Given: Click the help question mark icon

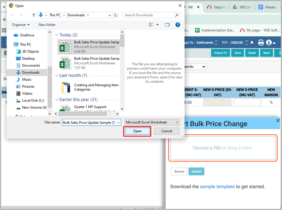Looking at the screenshot, I should (x=178, y=25).
